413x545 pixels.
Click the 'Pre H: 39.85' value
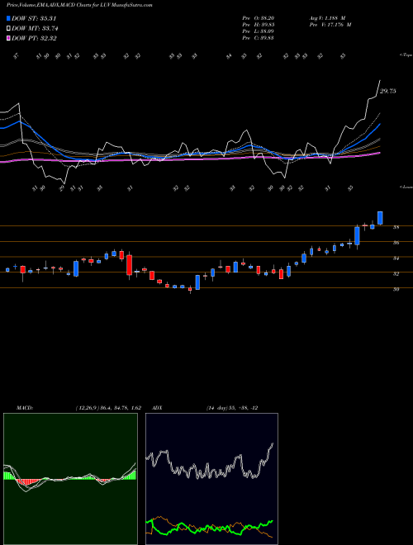(x=259, y=25)
